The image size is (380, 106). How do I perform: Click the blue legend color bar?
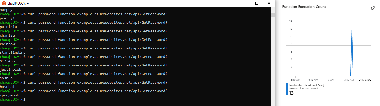[x=287, y=89]
